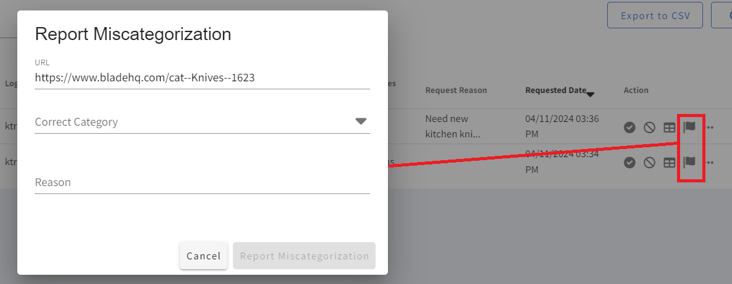Click the table icon in the first row
This screenshot has height=284, width=732.
[669, 128]
